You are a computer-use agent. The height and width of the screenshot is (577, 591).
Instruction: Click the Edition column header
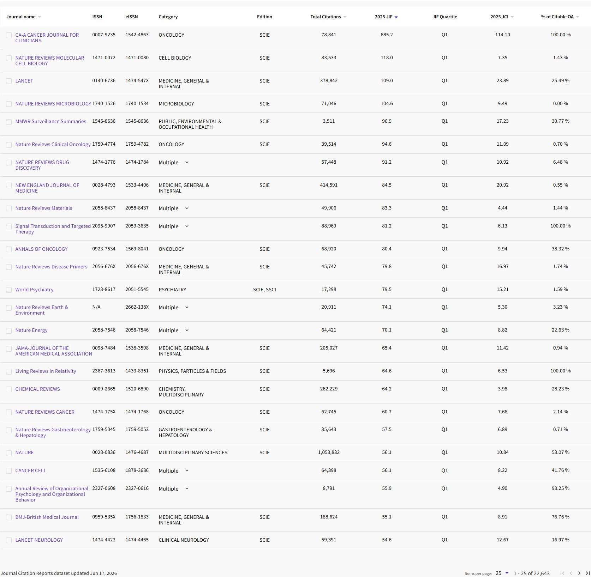264,17
